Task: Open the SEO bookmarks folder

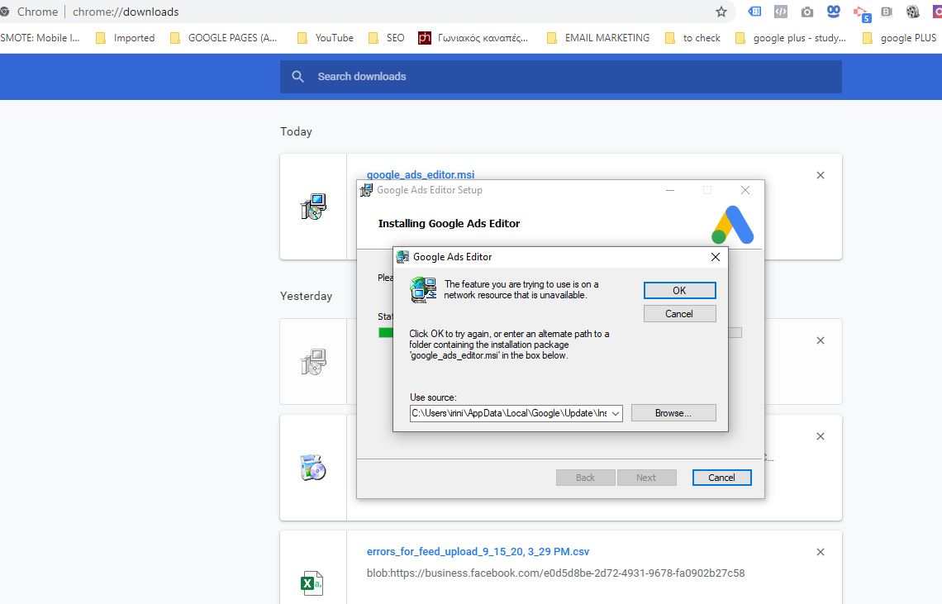Action: click(386, 38)
